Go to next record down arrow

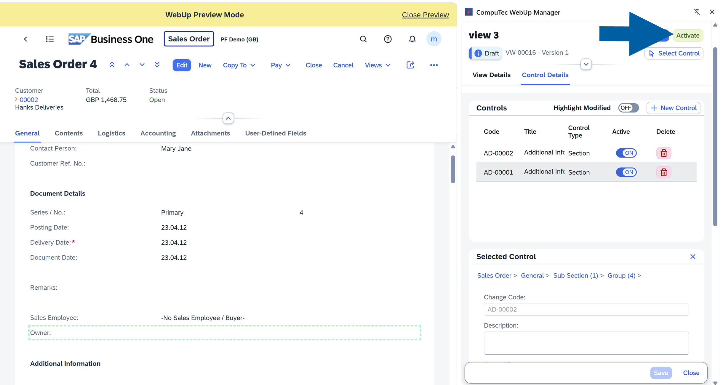click(142, 65)
